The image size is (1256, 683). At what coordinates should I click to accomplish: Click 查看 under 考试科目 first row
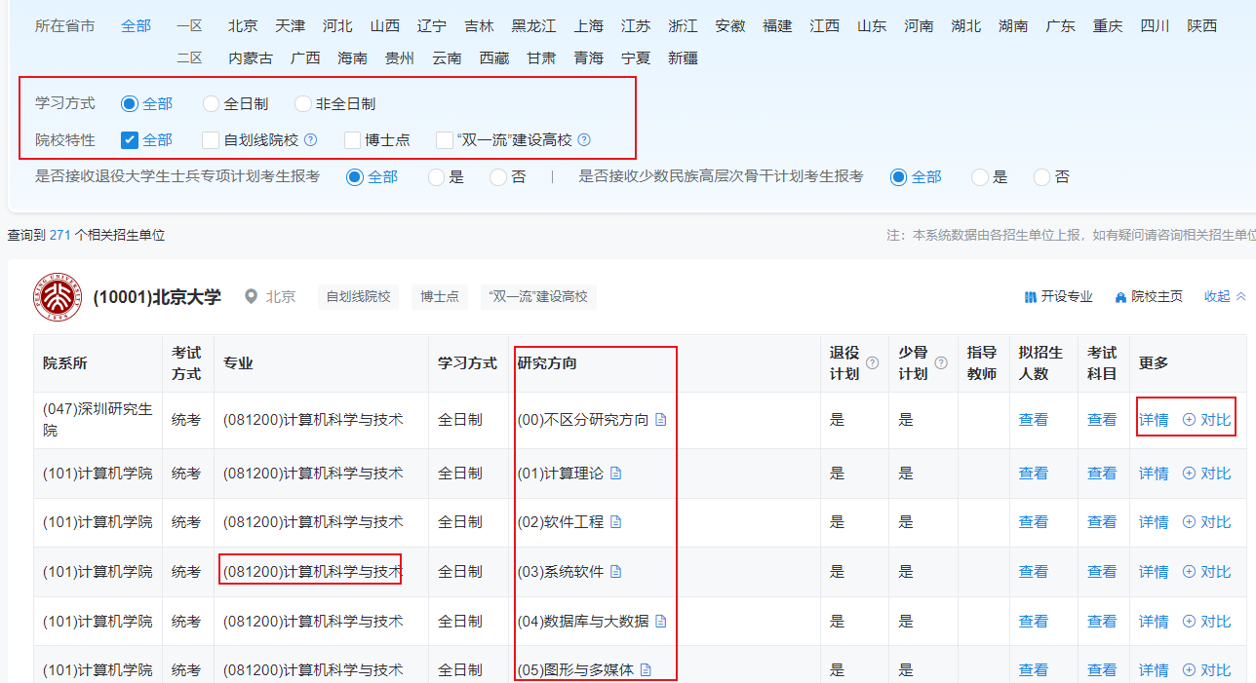[x=1101, y=419]
